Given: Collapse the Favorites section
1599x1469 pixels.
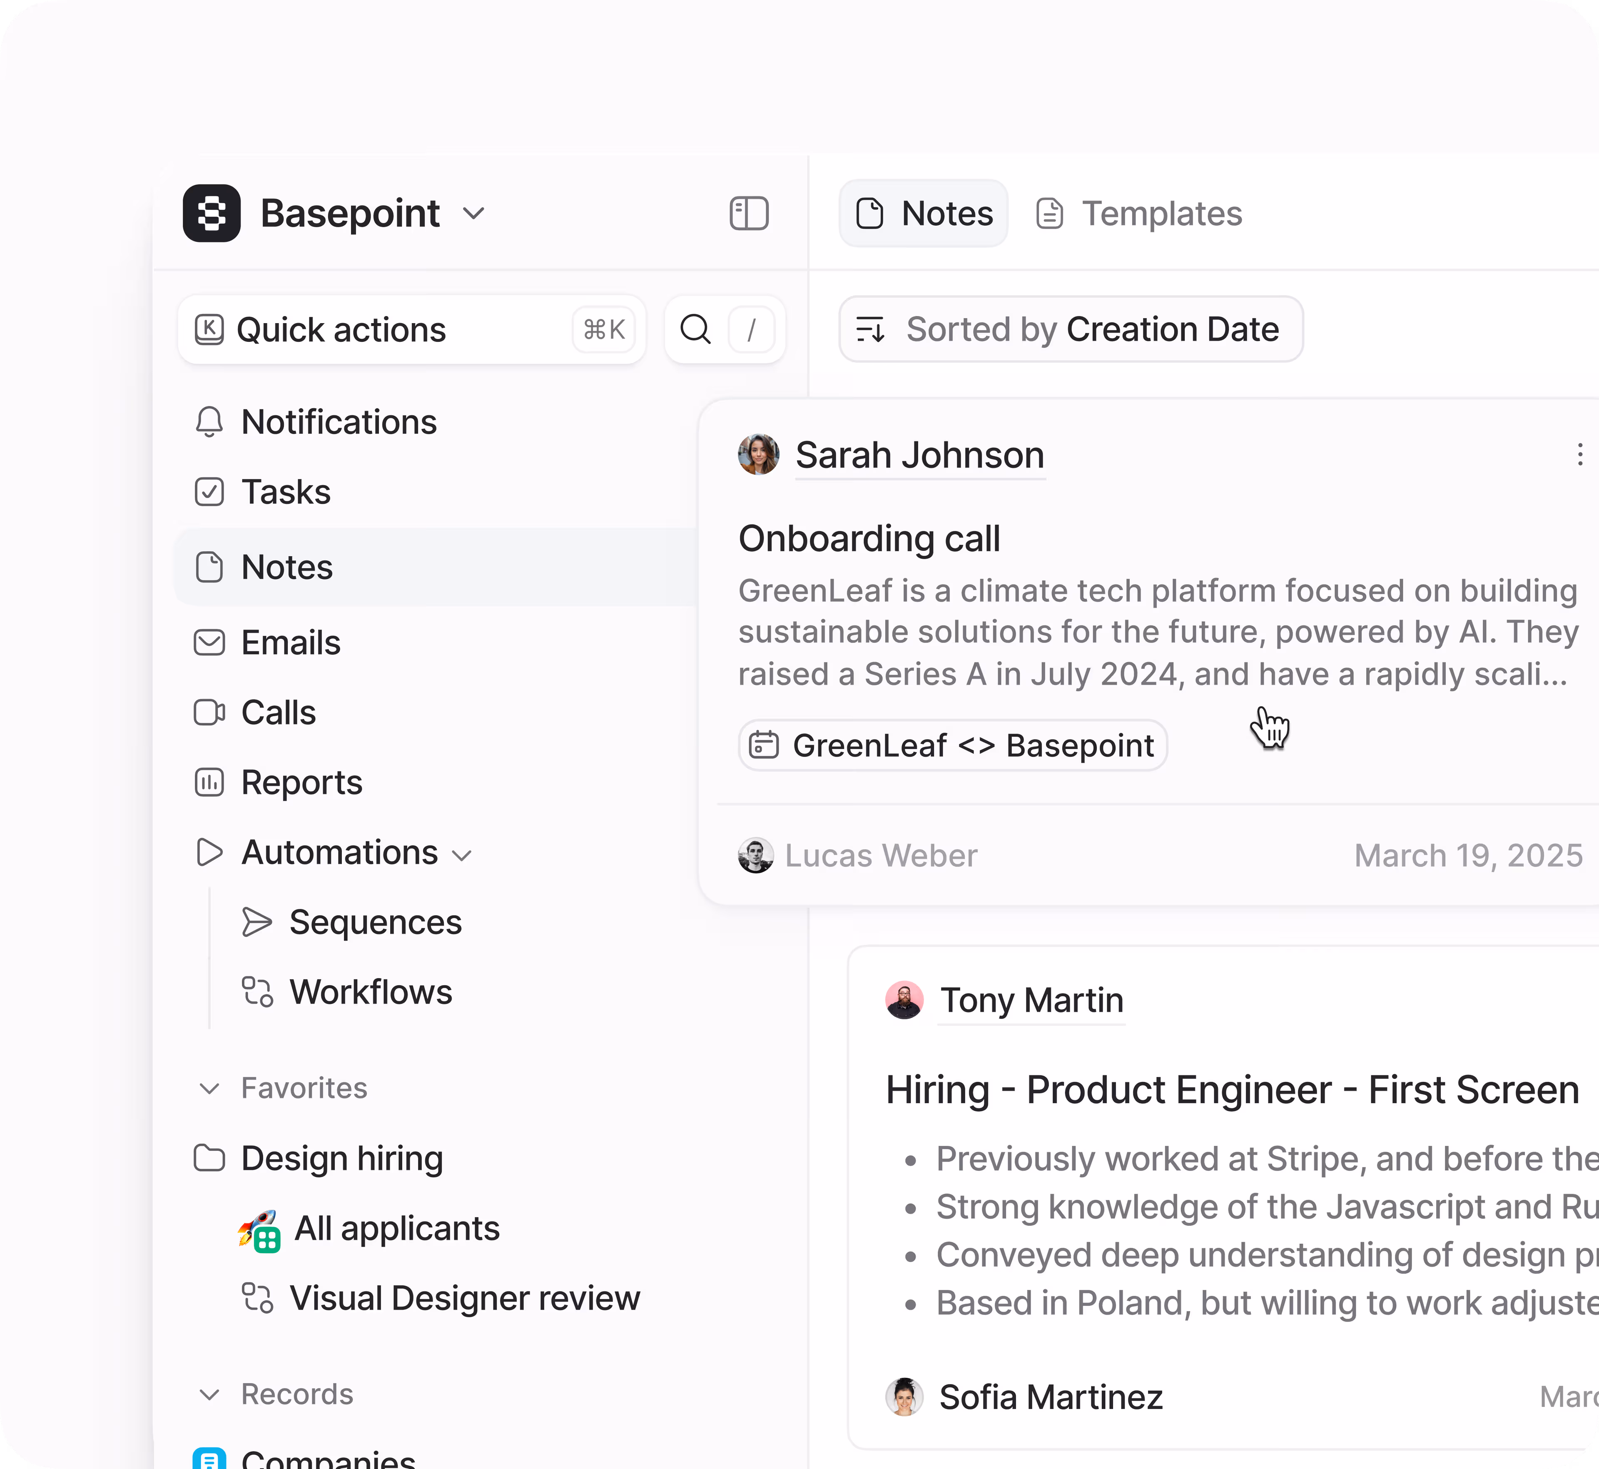Looking at the screenshot, I should click(209, 1088).
